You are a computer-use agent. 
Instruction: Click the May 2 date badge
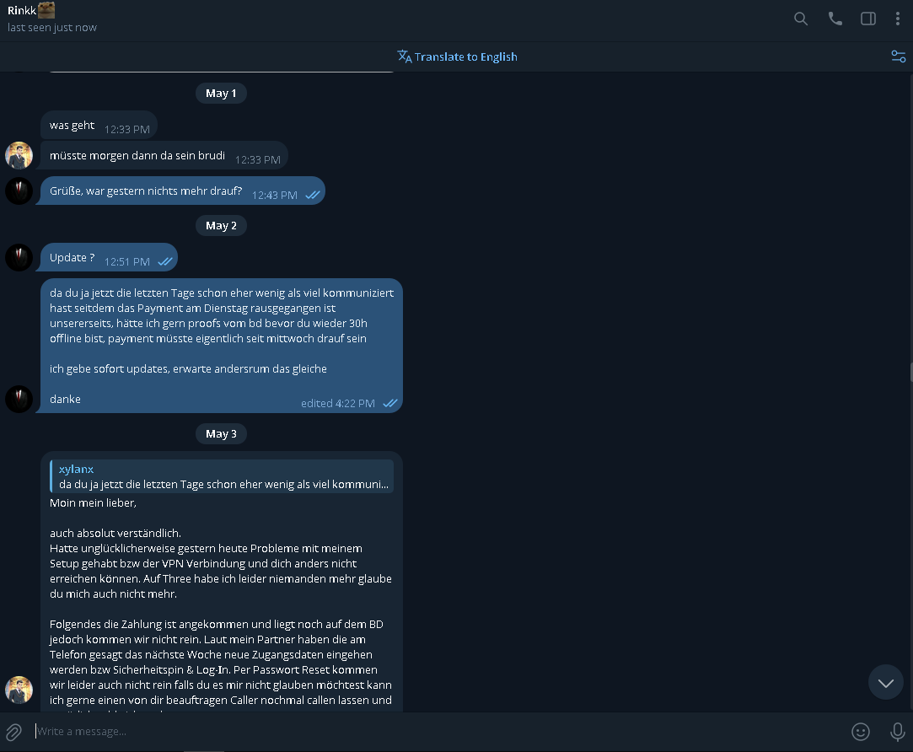tap(221, 225)
